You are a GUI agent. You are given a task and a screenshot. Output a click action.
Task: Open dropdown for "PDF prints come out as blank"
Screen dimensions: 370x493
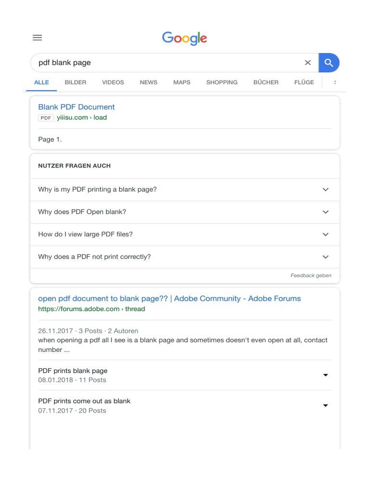click(325, 405)
